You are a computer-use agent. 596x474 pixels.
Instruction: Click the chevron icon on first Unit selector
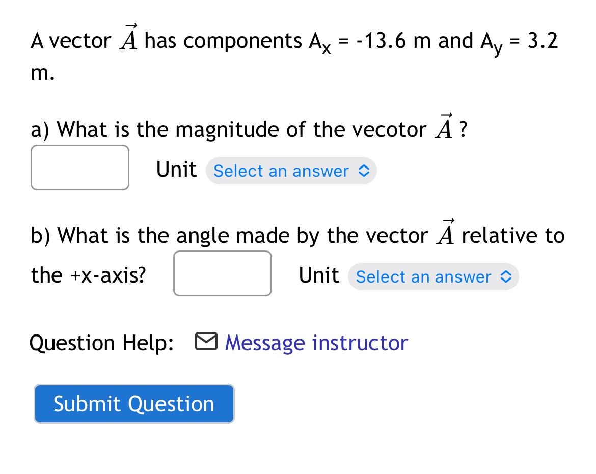click(364, 171)
